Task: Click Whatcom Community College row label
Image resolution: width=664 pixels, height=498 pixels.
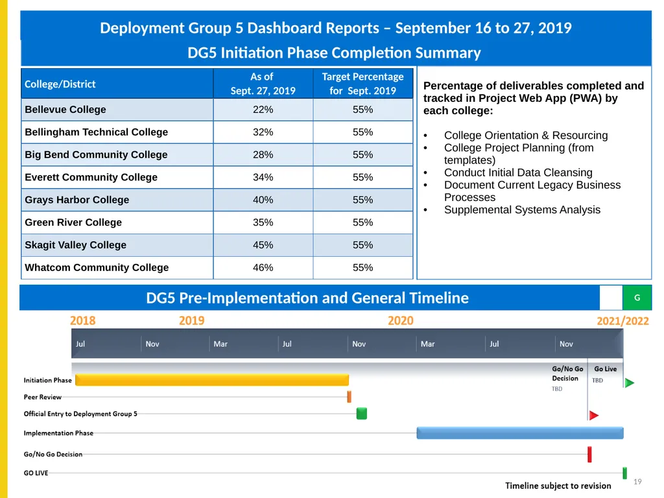Action: (x=97, y=268)
